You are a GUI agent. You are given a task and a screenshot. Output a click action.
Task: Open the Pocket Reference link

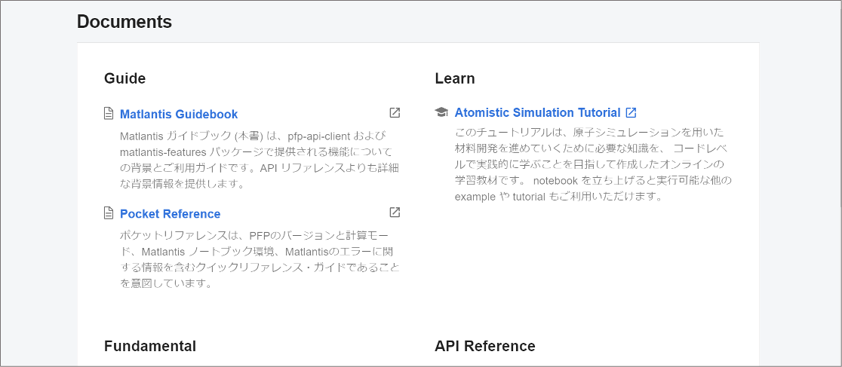coord(170,214)
